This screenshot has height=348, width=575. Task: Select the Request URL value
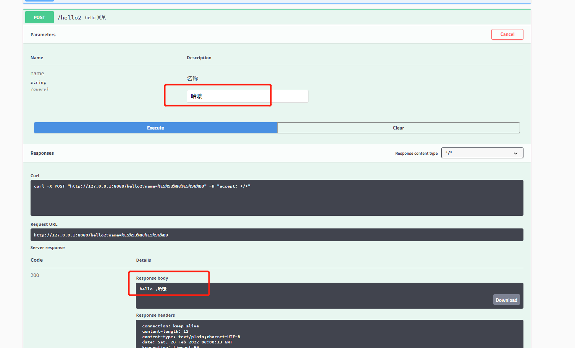point(101,235)
